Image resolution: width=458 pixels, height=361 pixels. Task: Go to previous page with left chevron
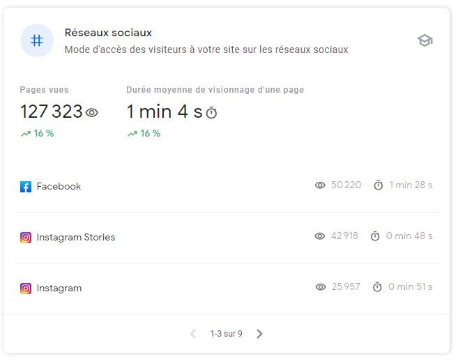(x=193, y=334)
